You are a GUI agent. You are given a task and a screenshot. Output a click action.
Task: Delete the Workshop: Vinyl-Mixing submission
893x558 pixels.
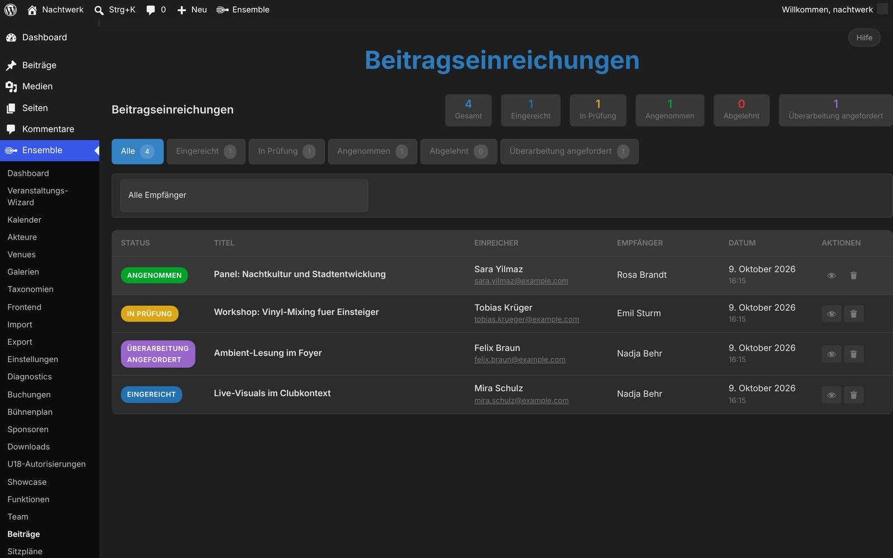[x=853, y=314]
